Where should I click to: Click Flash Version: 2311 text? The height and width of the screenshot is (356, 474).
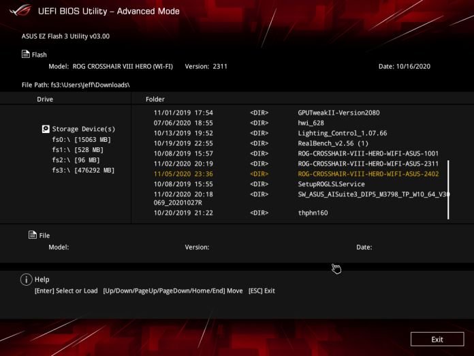click(206, 67)
